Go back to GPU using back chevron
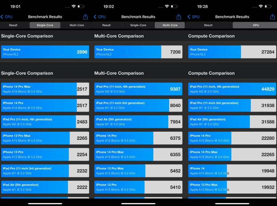Image resolution: width=277 pixels, height=206 pixels. (193, 17)
